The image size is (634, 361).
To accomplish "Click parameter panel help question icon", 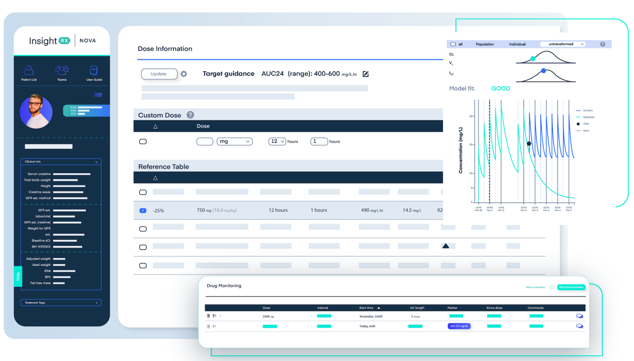I will (602, 44).
